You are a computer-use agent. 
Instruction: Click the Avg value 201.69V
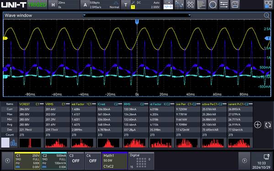click(x=51, y=125)
